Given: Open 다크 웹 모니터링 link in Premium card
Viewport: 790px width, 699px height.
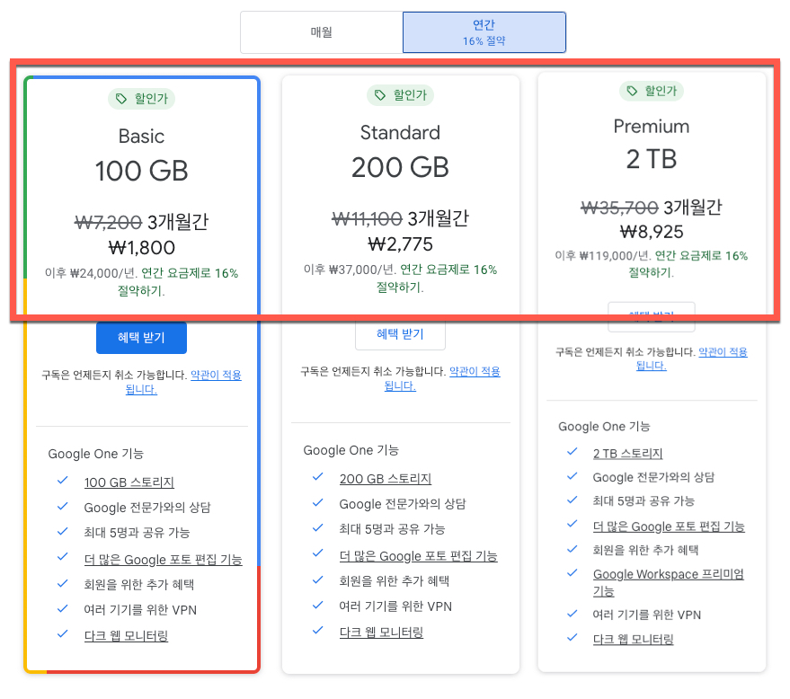Looking at the screenshot, I should 634,639.
